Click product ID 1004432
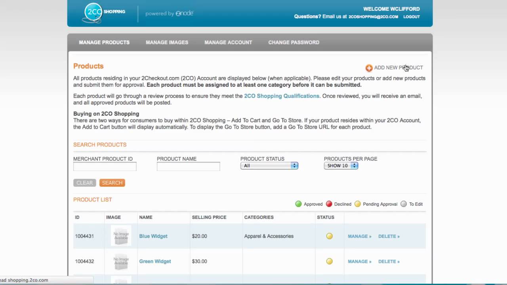Image resolution: width=507 pixels, height=285 pixels. (84, 261)
